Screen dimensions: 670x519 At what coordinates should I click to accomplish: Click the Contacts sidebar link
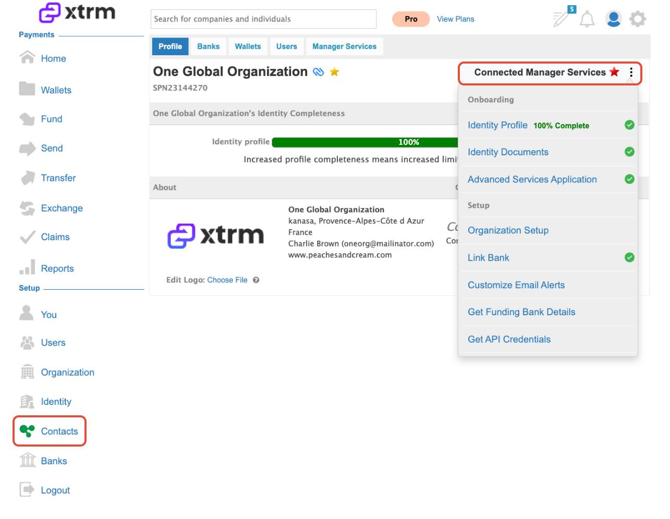pyautogui.click(x=59, y=431)
